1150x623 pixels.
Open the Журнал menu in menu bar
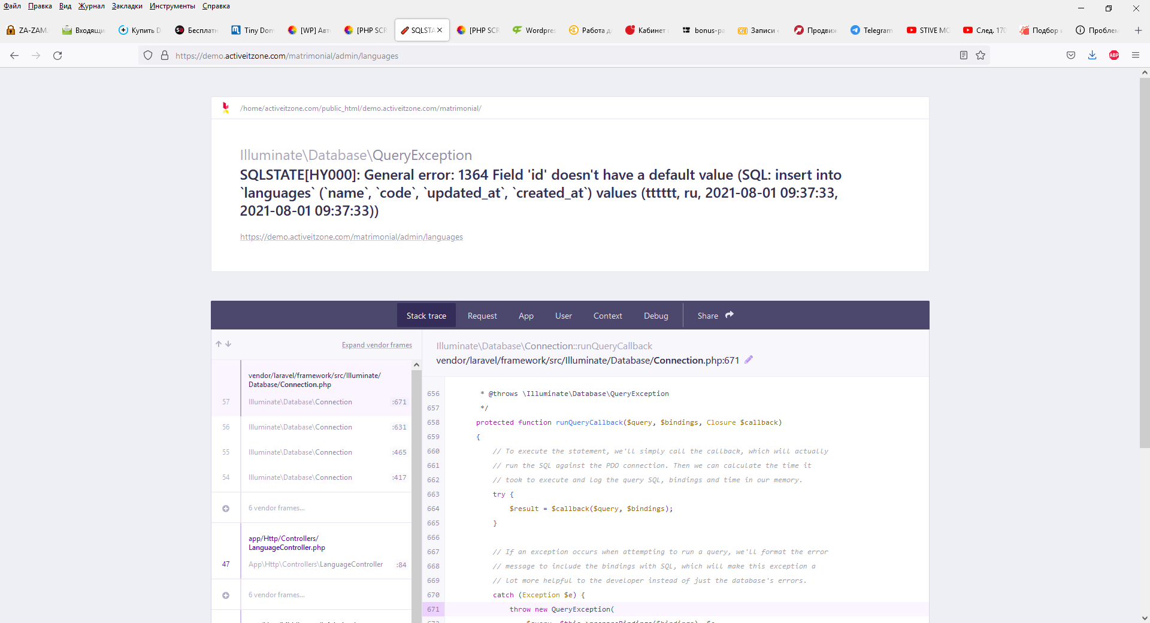coord(91,6)
